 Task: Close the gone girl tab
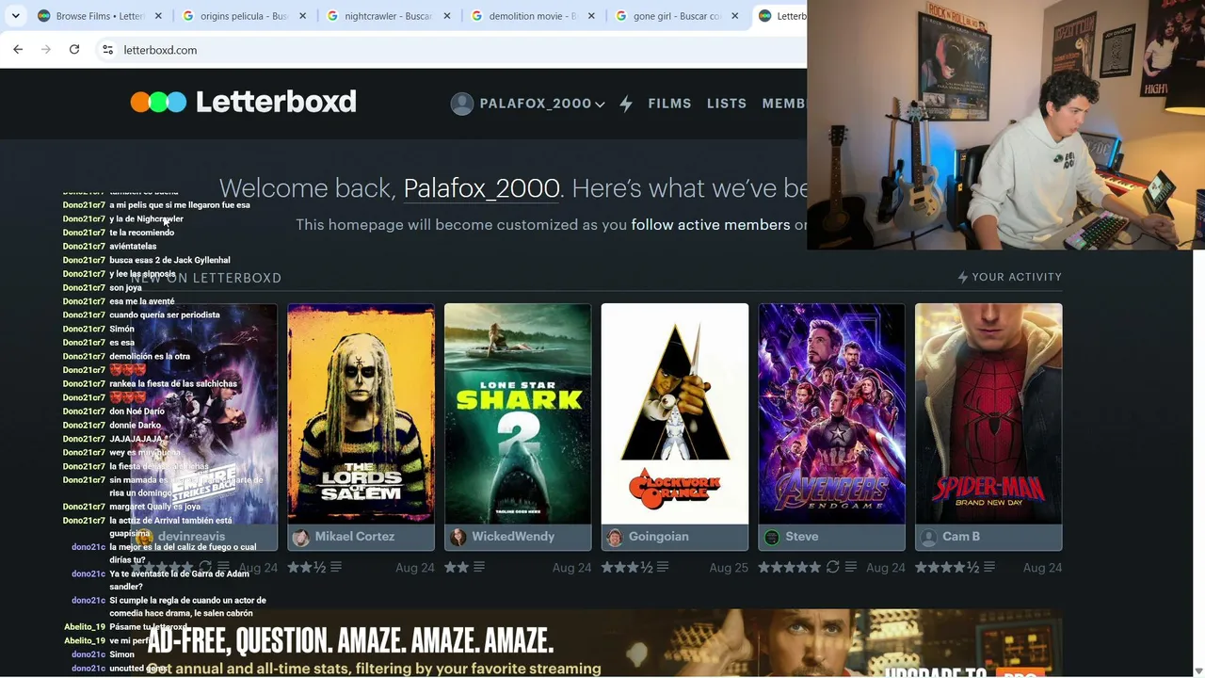click(735, 16)
